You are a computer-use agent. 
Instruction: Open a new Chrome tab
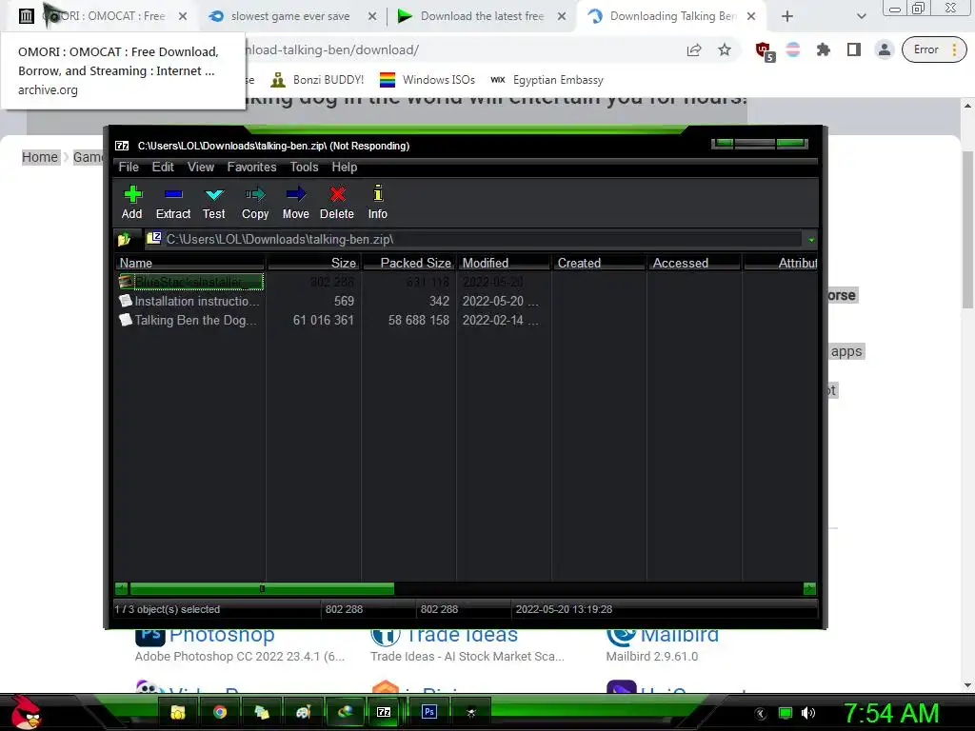(x=787, y=17)
